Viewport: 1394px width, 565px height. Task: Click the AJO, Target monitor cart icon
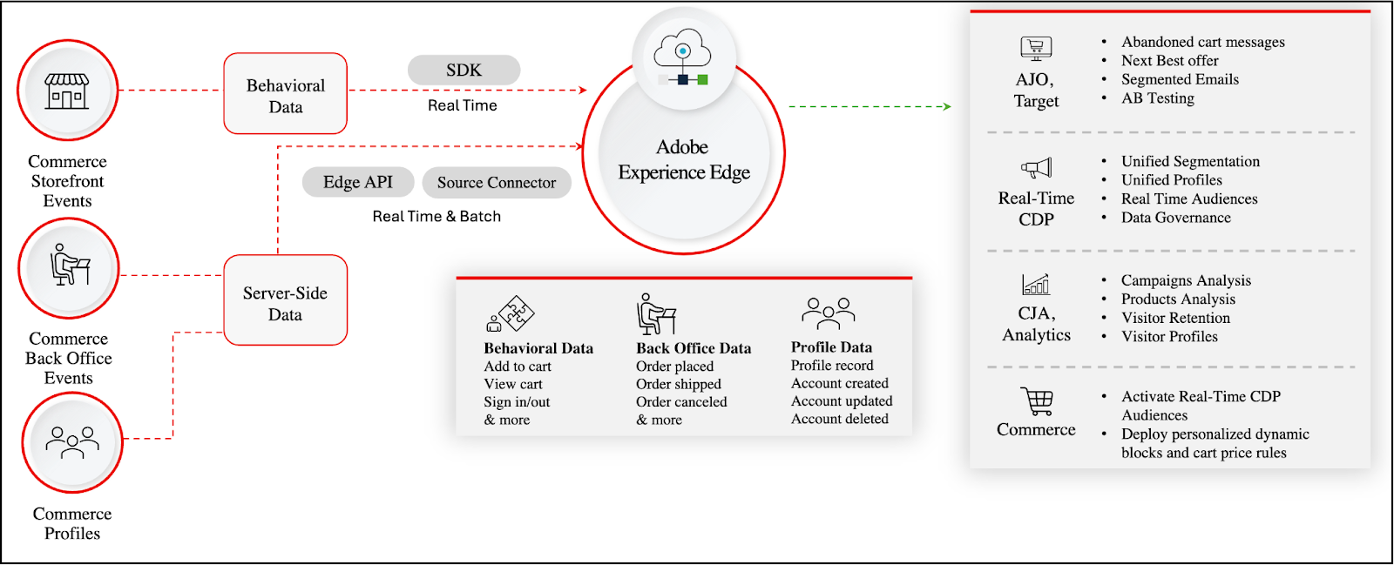point(1036,49)
